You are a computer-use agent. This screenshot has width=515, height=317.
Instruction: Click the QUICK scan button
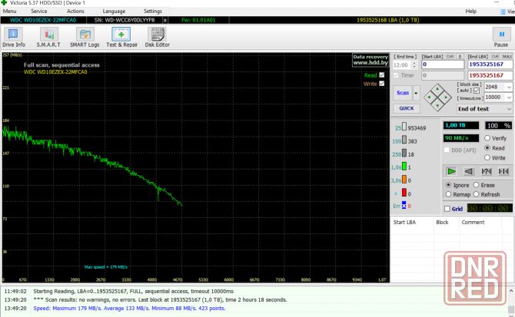point(407,108)
